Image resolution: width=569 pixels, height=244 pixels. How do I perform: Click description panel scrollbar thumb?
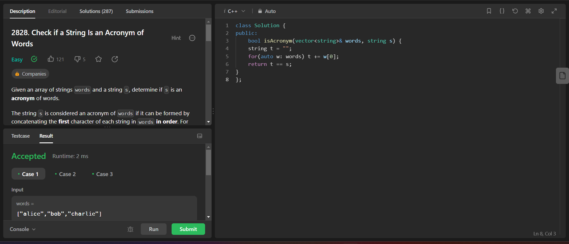[208, 32]
